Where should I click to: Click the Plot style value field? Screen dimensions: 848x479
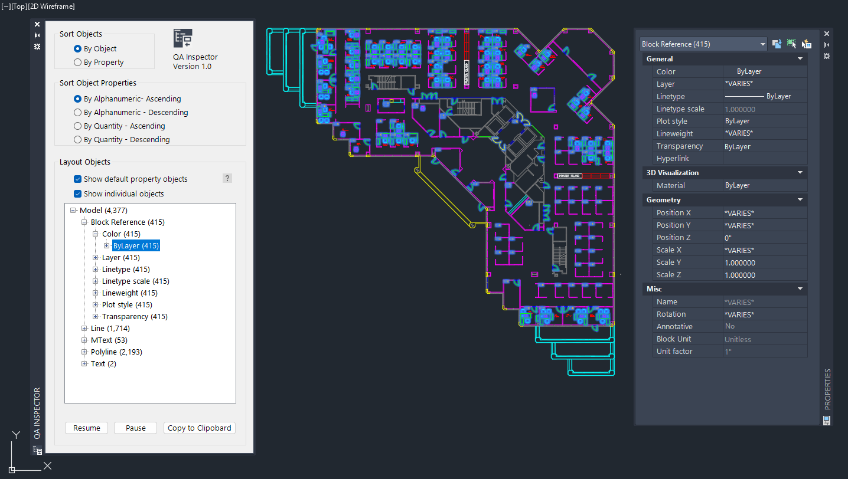tap(765, 122)
